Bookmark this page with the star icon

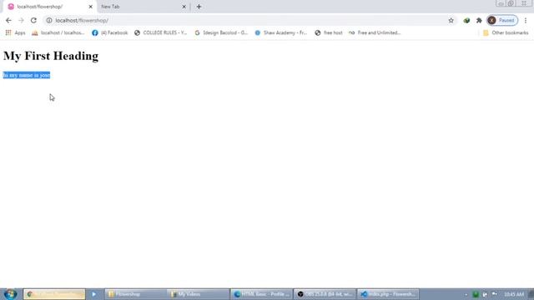451,20
